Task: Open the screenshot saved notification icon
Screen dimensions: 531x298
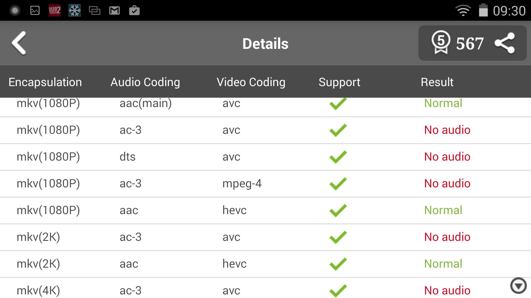Action: 35,10
